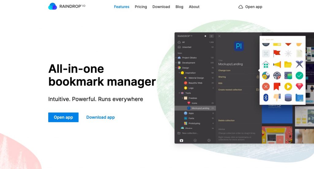
Task: Pick the blue X-shaped icon
Action: coord(299,64)
